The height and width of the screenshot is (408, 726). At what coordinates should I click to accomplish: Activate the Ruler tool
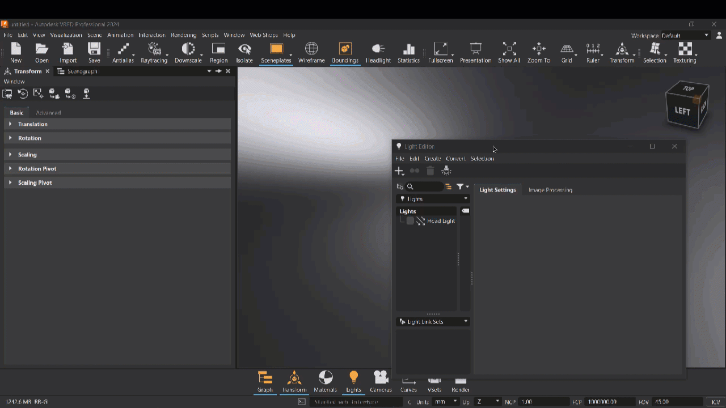[x=593, y=53]
